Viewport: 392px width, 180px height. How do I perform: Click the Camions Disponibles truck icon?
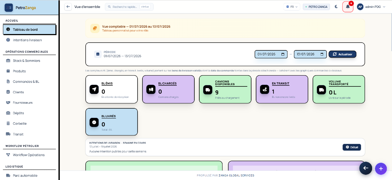coord(208,89)
